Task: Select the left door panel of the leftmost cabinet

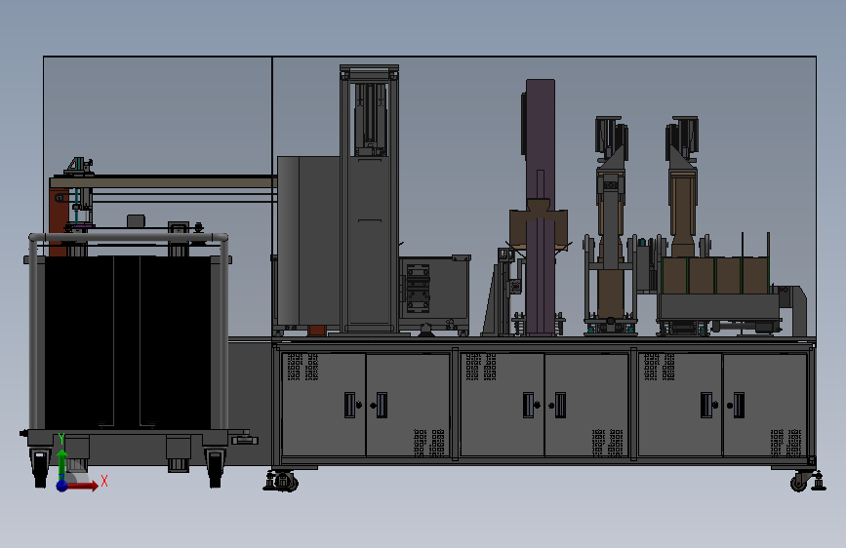Action: tap(324, 405)
